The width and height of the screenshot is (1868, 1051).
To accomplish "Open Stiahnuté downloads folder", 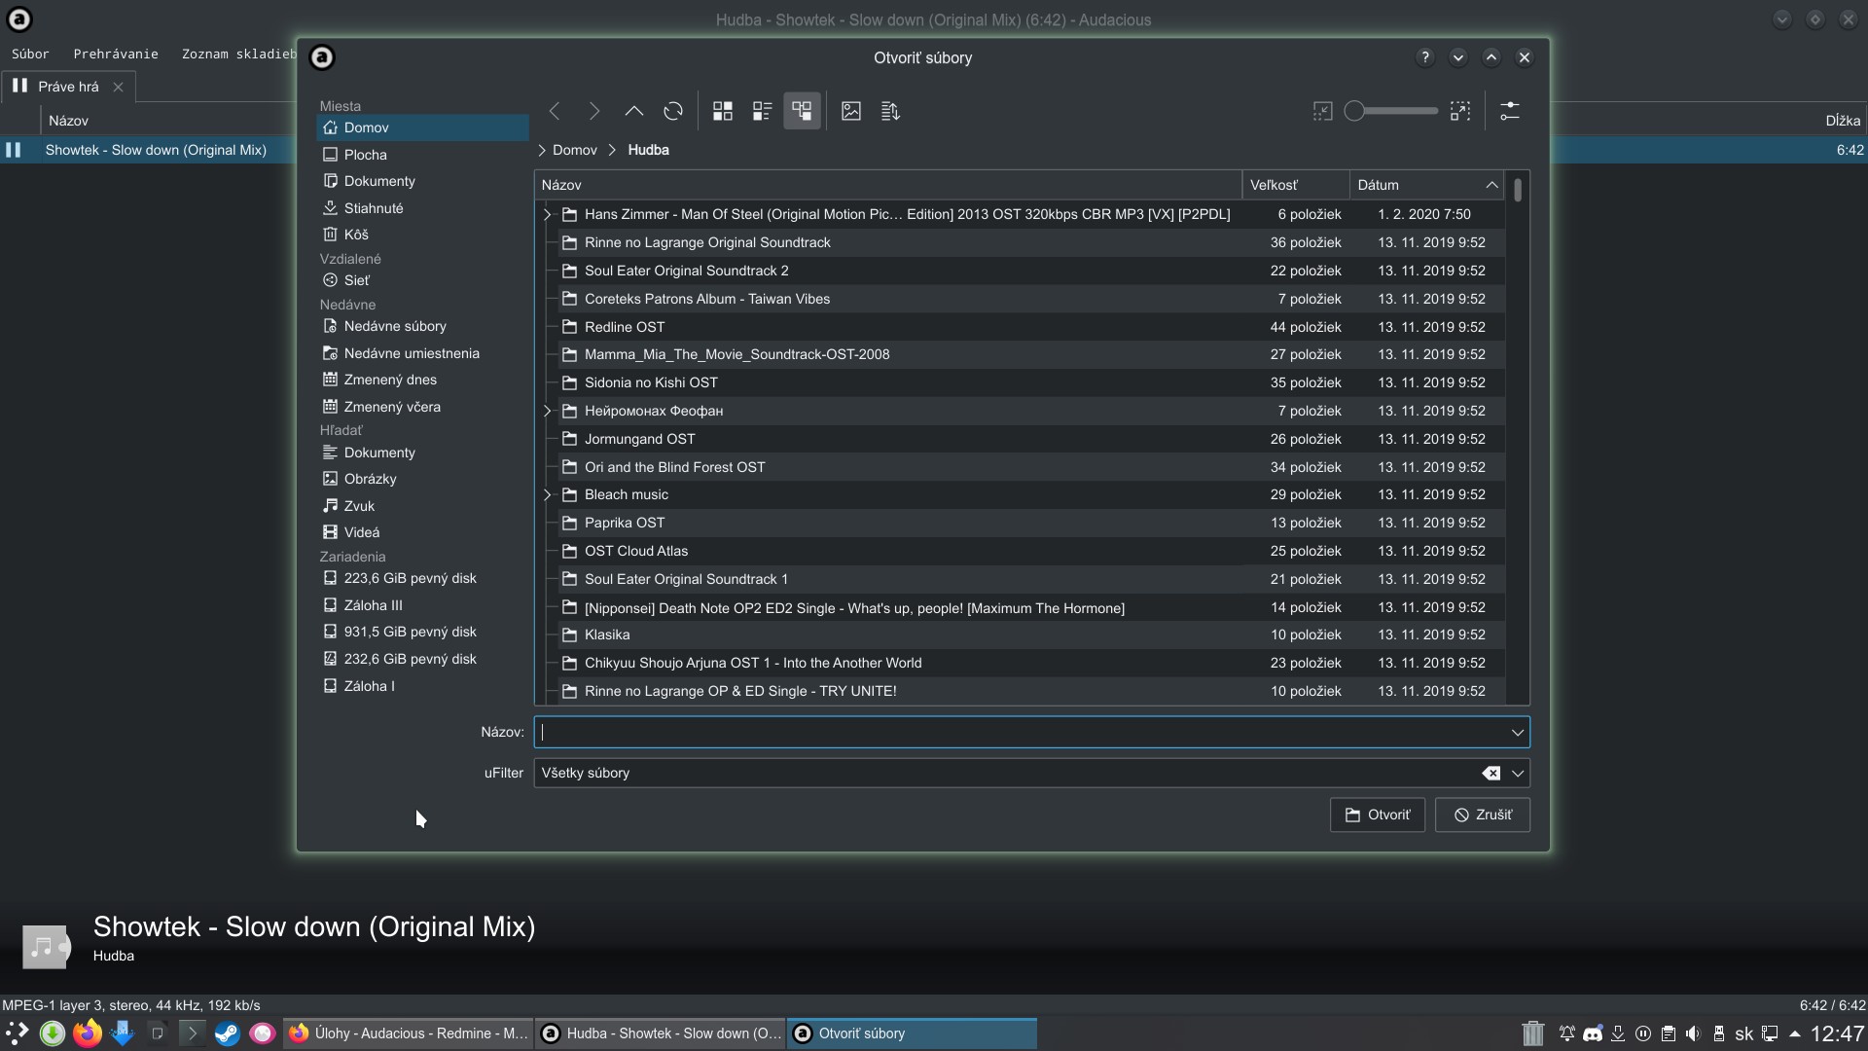I will 422,208.
